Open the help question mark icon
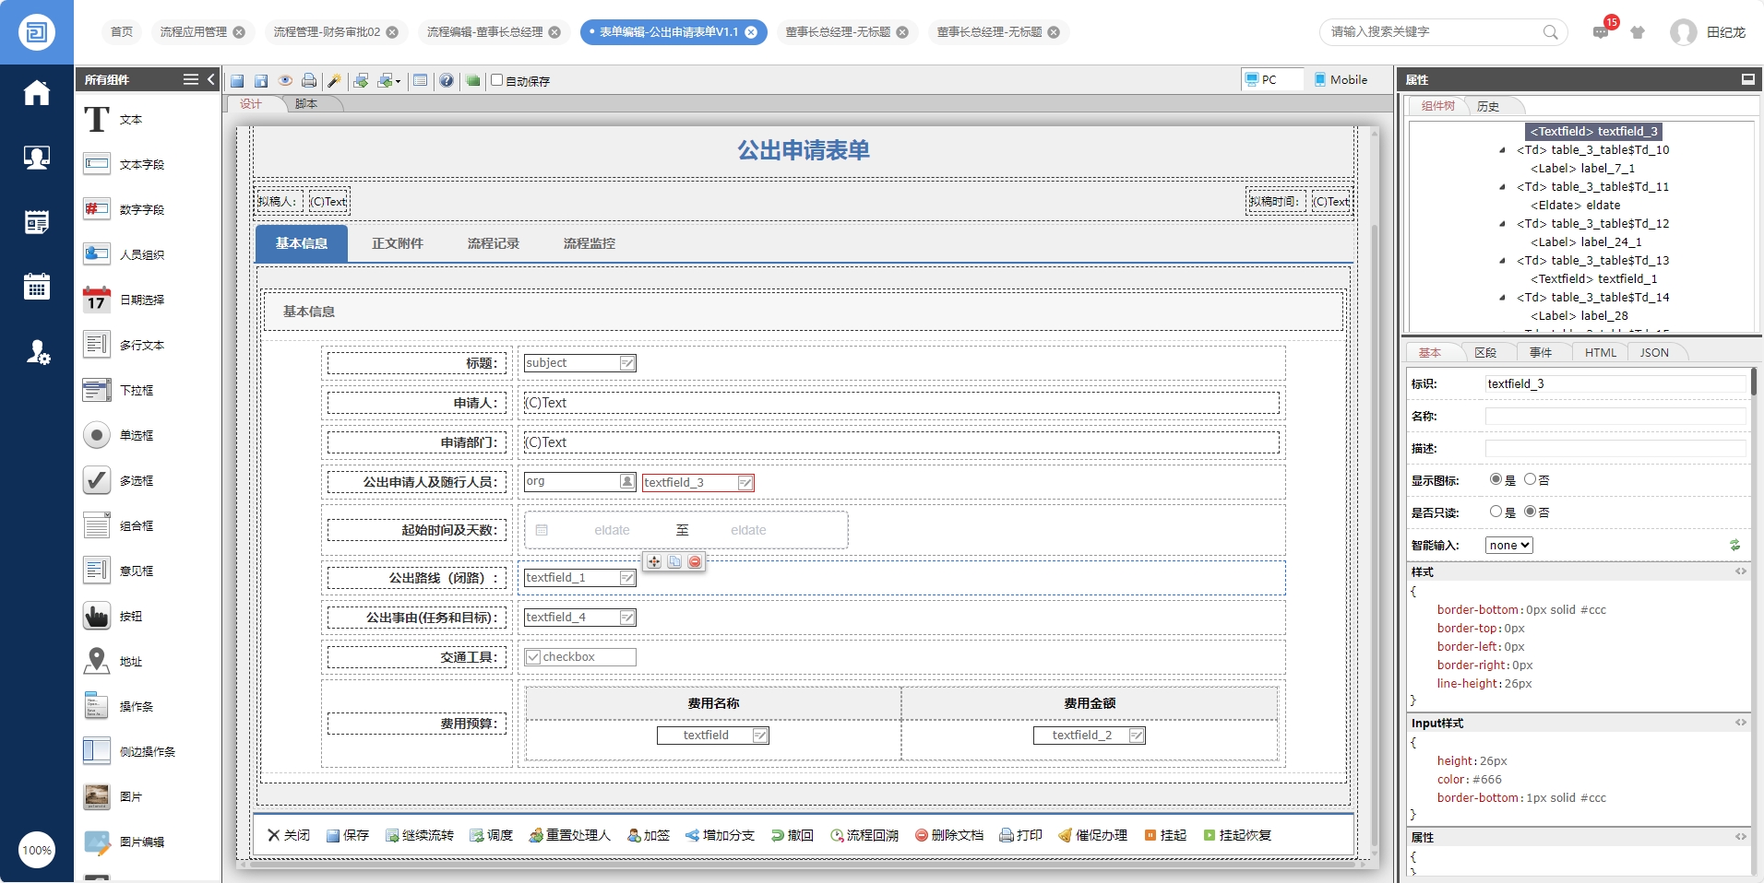 click(447, 81)
